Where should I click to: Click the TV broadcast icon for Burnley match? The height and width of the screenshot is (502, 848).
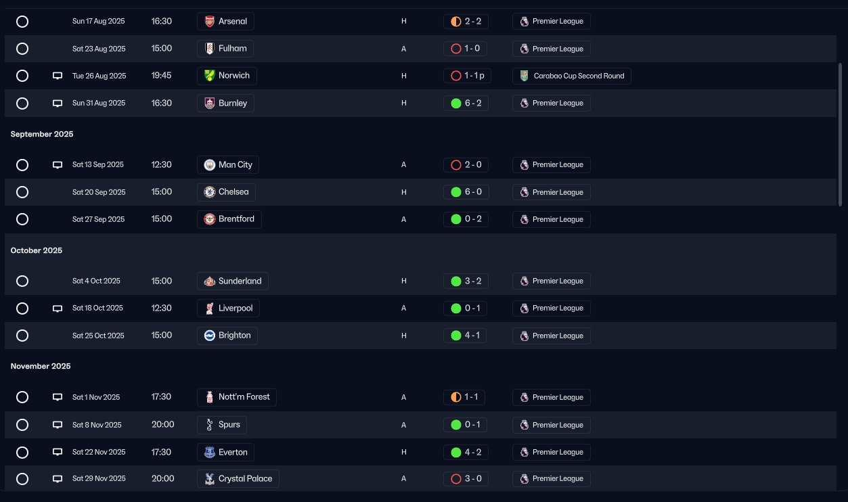coord(58,104)
